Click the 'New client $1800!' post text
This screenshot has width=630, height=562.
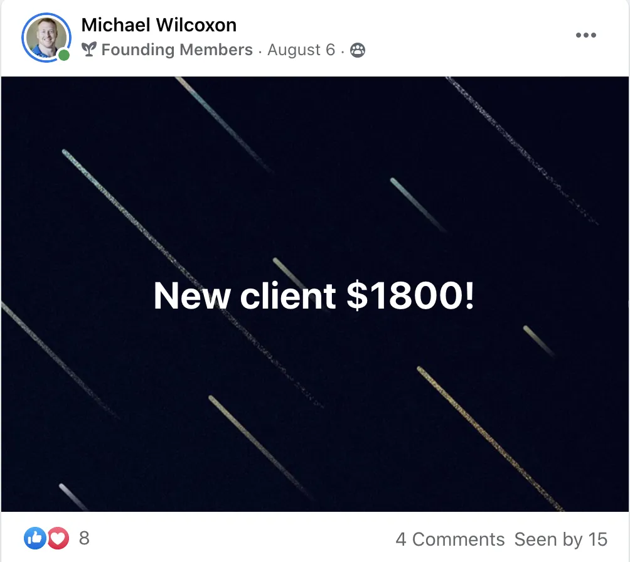tap(314, 296)
